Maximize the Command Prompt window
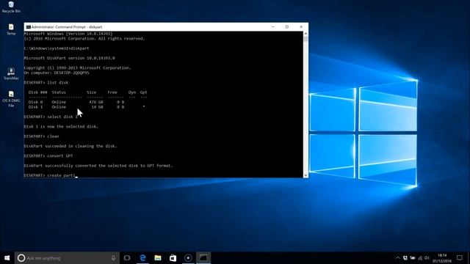The height and width of the screenshot is (264, 470). [x=287, y=26]
